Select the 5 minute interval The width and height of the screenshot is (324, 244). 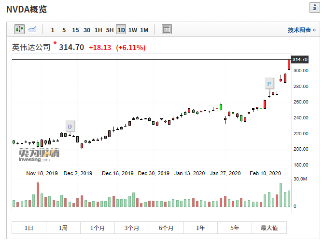pyautogui.click(x=64, y=30)
